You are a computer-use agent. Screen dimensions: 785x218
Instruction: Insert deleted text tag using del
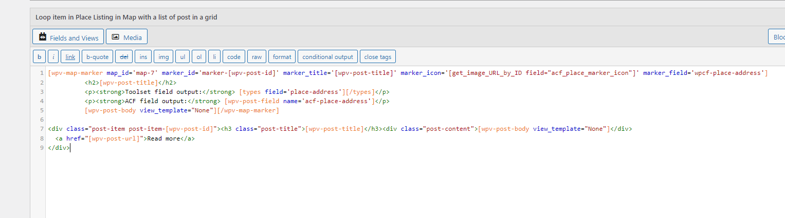coord(124,56)
